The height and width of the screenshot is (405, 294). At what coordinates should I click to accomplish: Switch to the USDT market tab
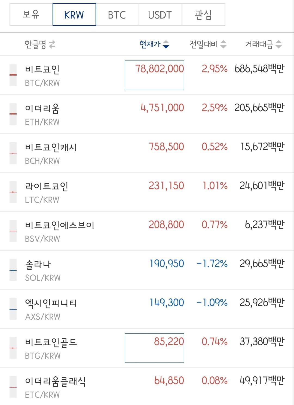click(160, 14)
